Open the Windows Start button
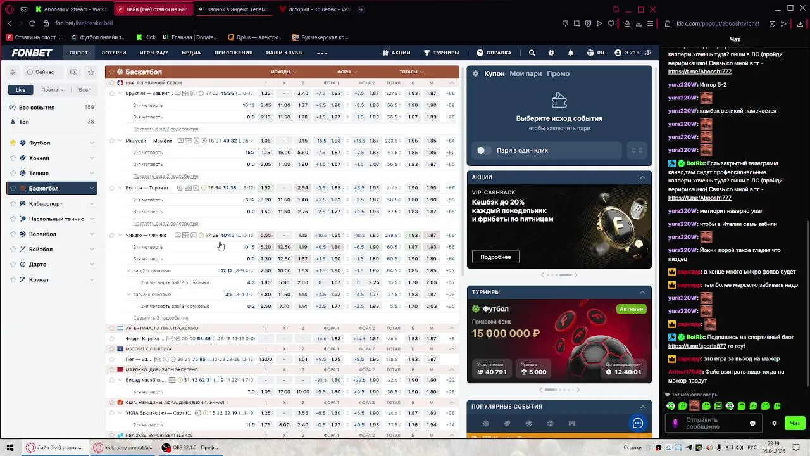This screenshot has width=810, height=456. pos(10,447)
